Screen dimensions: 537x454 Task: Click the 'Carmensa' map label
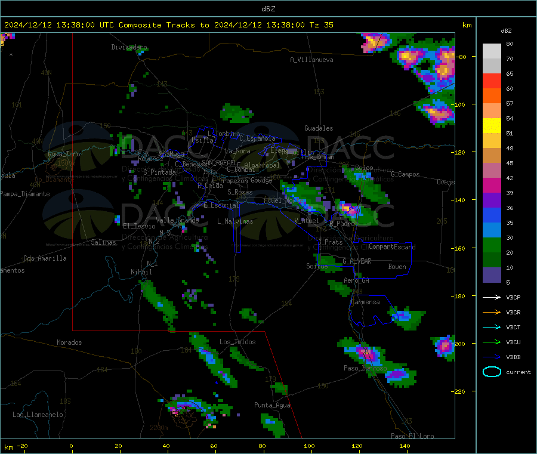(x=365, y=302)
